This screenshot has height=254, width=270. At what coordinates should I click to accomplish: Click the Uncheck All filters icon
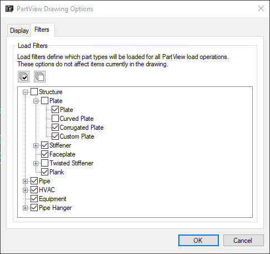tap(39, 76)
